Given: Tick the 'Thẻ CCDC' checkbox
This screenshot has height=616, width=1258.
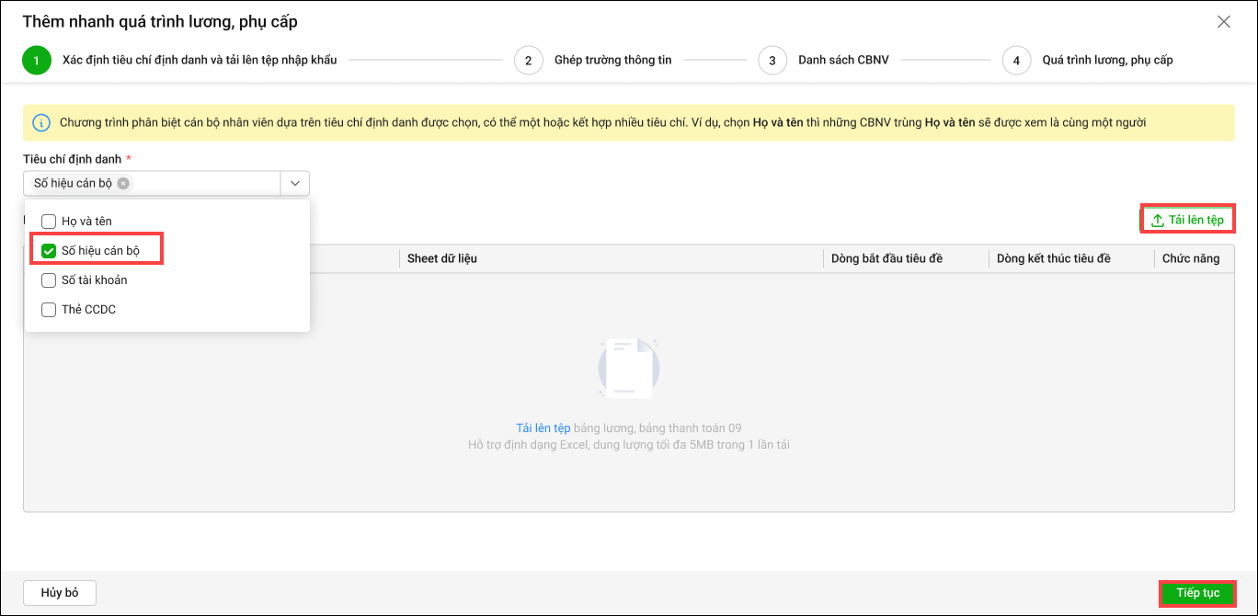Looking at the screenshot, I should point(50,310).
